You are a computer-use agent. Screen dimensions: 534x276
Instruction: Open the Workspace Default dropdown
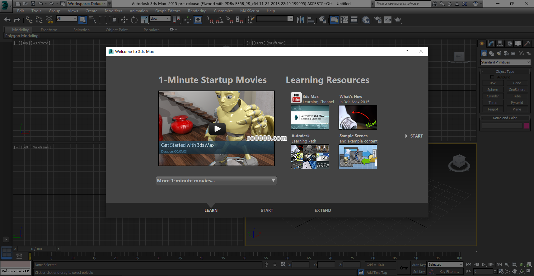pos(87,4)
